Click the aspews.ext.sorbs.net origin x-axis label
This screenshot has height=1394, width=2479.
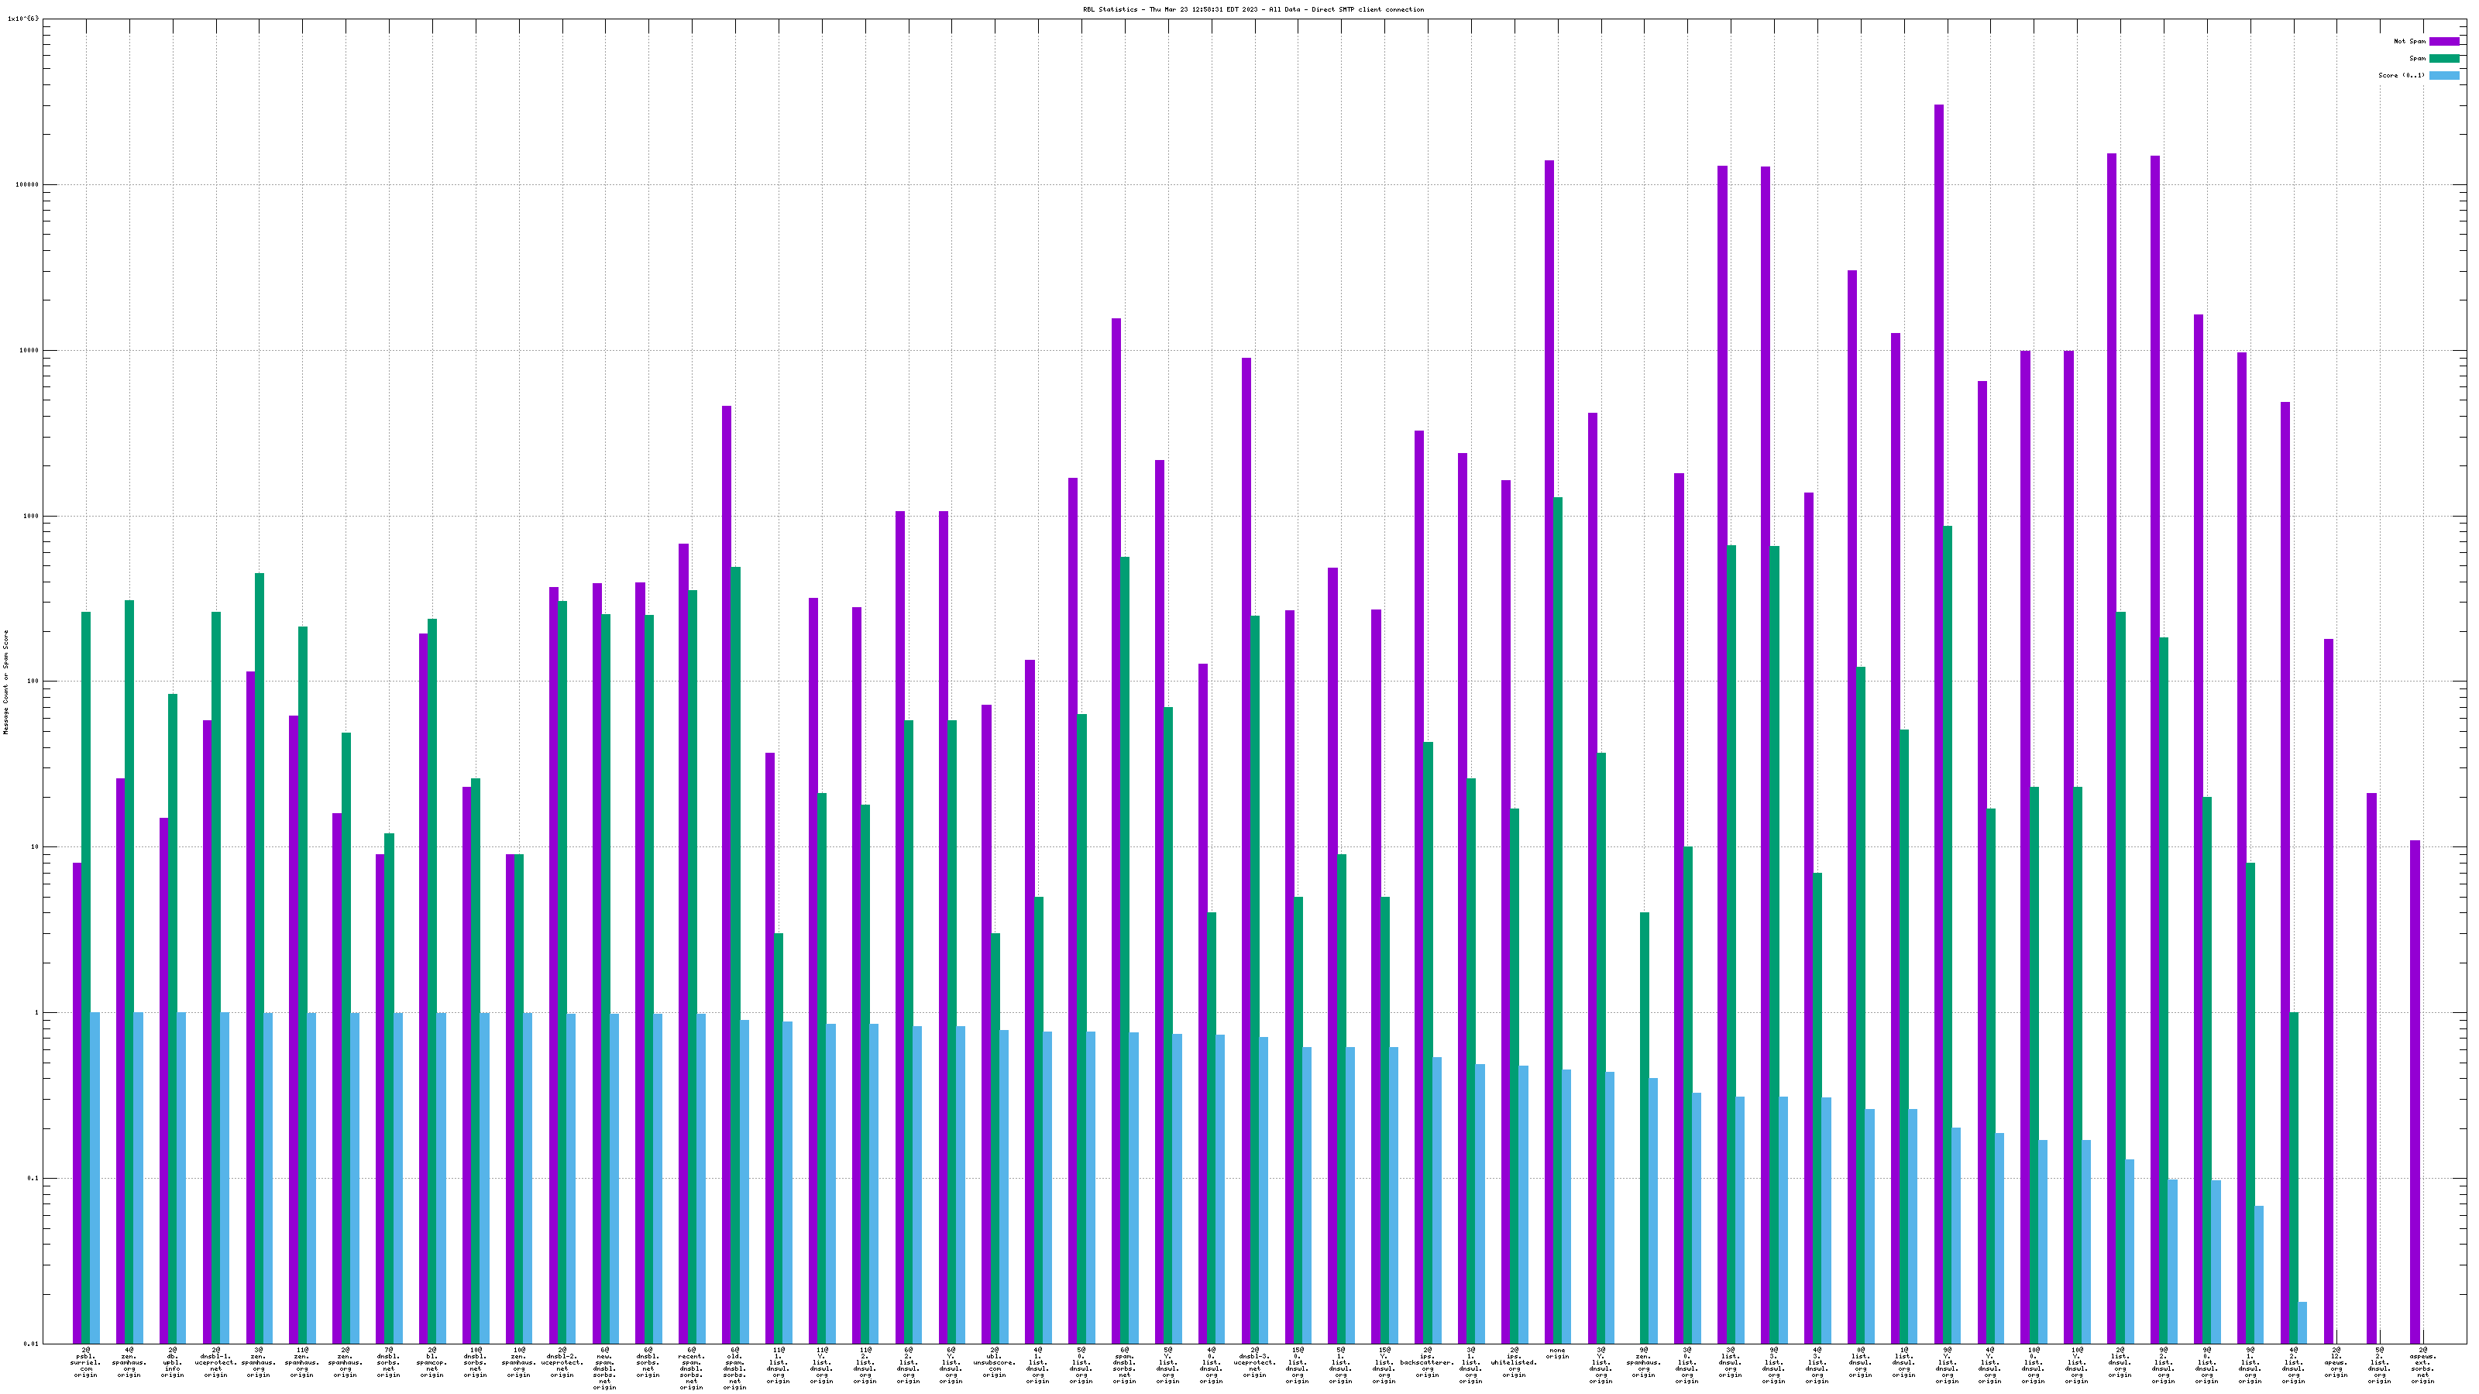point(2422,1365)
